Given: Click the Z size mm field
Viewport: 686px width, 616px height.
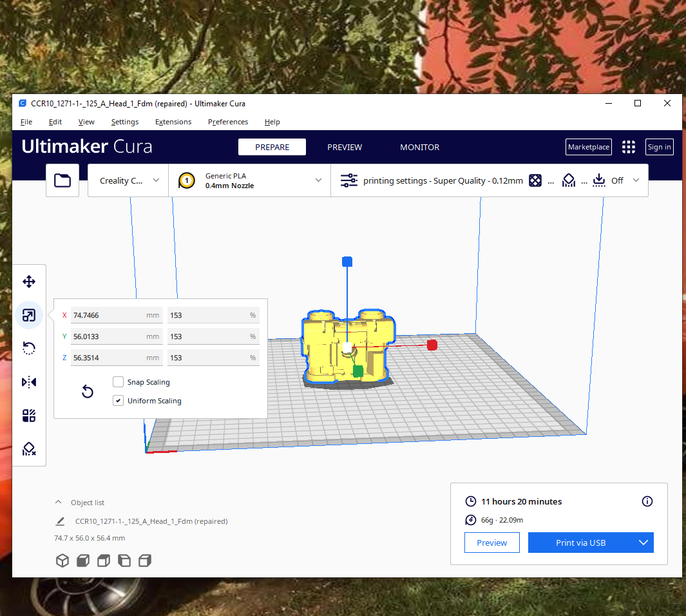Looking at the screenshot, I should click(x=117, y=358).
